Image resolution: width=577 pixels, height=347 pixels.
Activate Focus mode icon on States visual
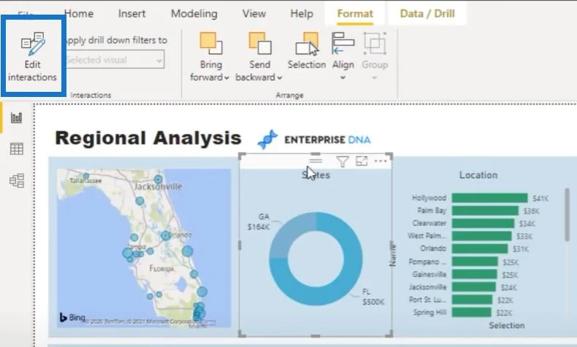(x=362, y=161)
